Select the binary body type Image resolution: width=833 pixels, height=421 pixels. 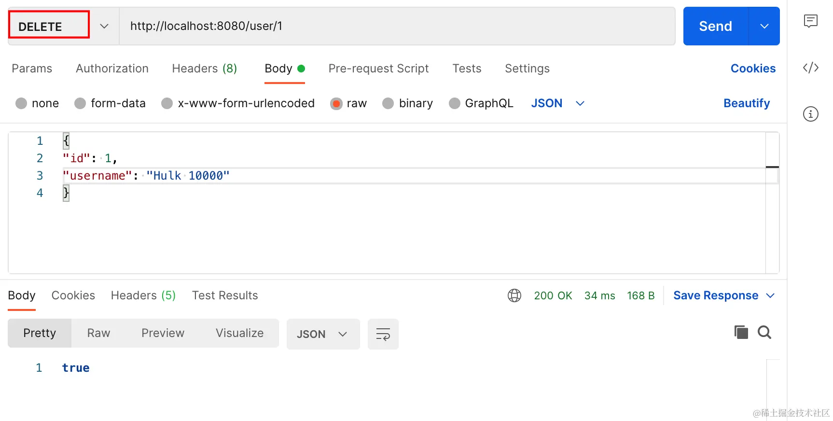pyautogui.click(x=407, y=103)
